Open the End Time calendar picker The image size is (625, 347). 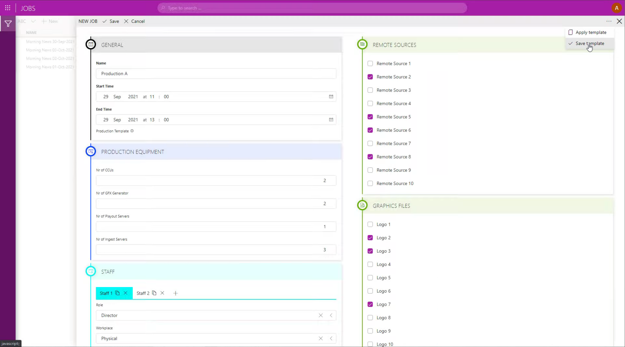(x=331, y=120)
